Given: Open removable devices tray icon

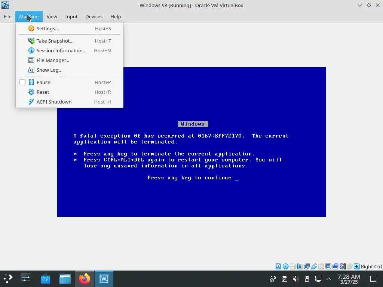Looking at the screenshot, I should pos(307,279).
